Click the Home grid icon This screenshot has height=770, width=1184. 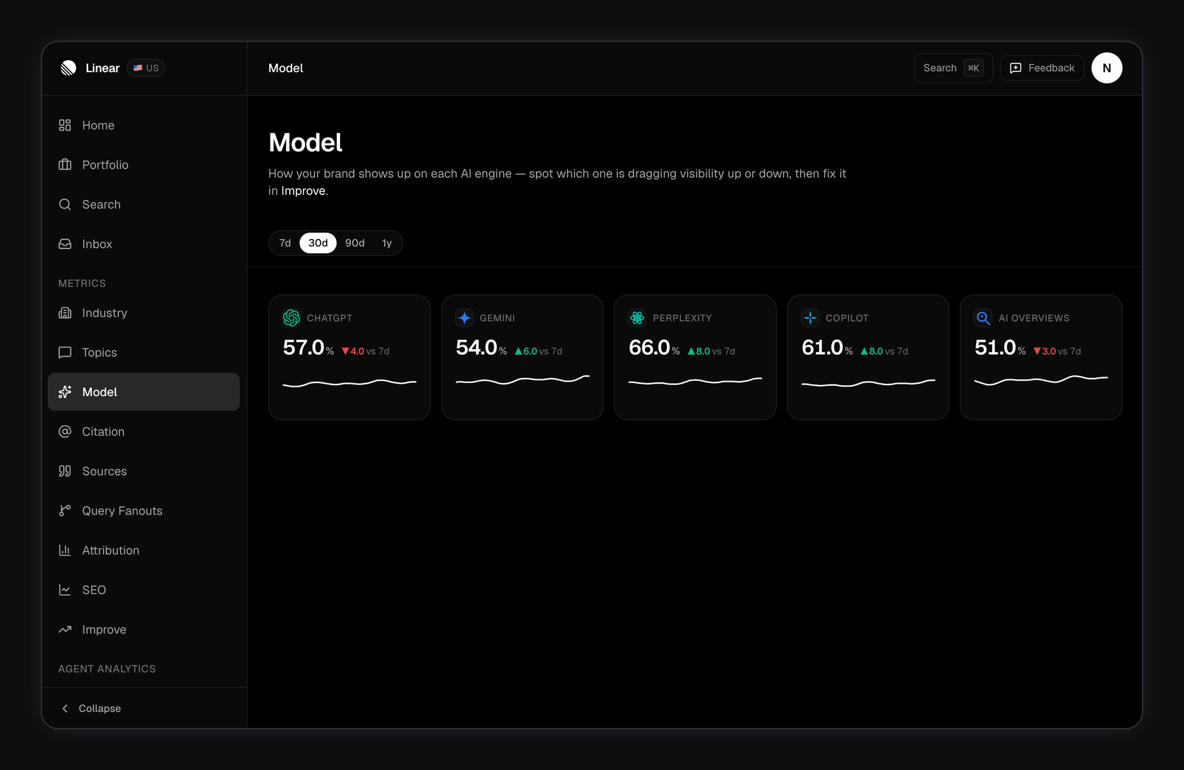click(65, 126)
